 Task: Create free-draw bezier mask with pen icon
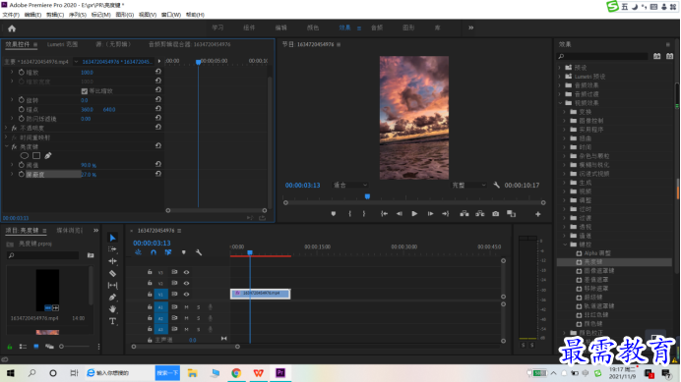pyautogui.click(x=48, y=156)
